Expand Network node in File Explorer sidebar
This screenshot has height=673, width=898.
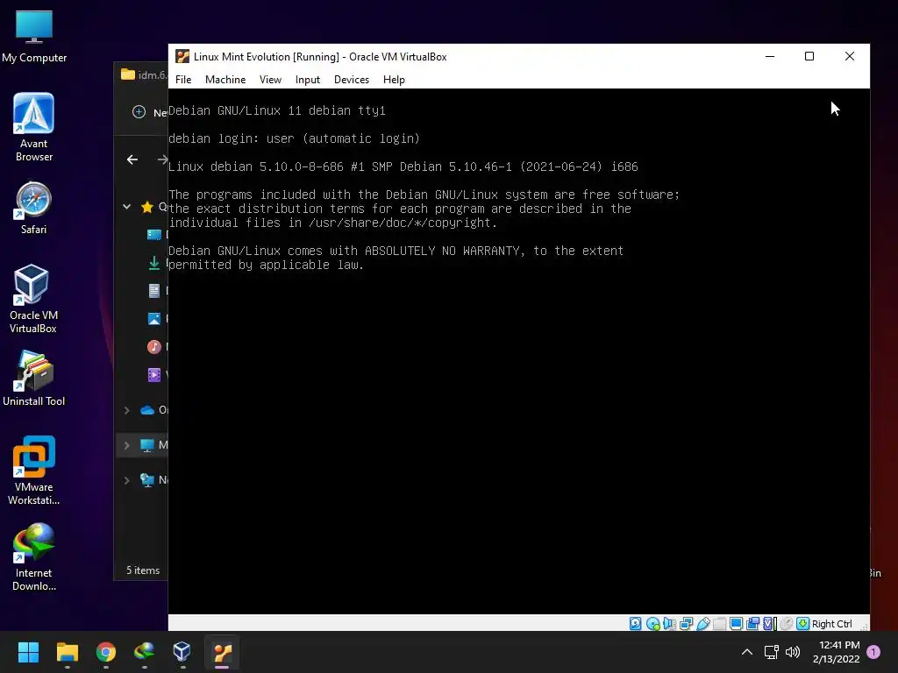(x=126, y=480)
